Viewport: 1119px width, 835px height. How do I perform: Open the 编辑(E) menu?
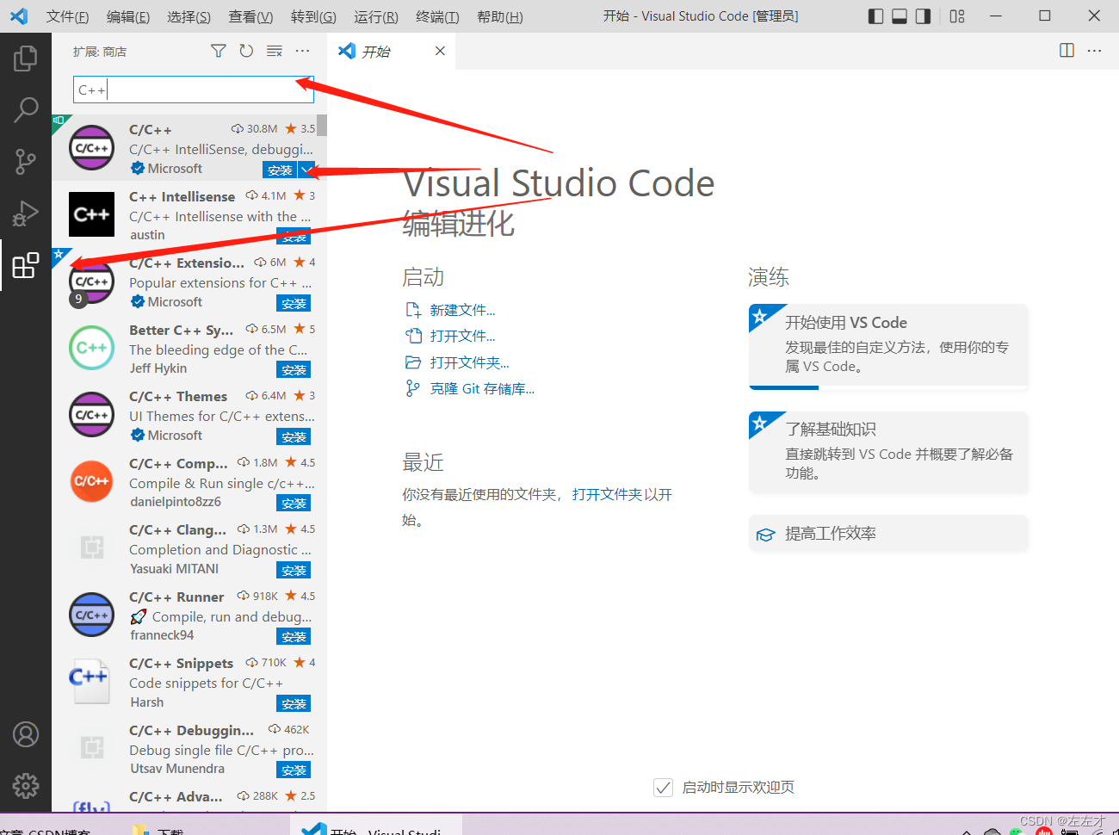point(128,16)
